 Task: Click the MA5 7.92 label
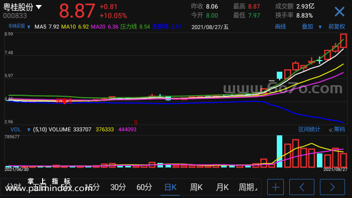(47, 27)
